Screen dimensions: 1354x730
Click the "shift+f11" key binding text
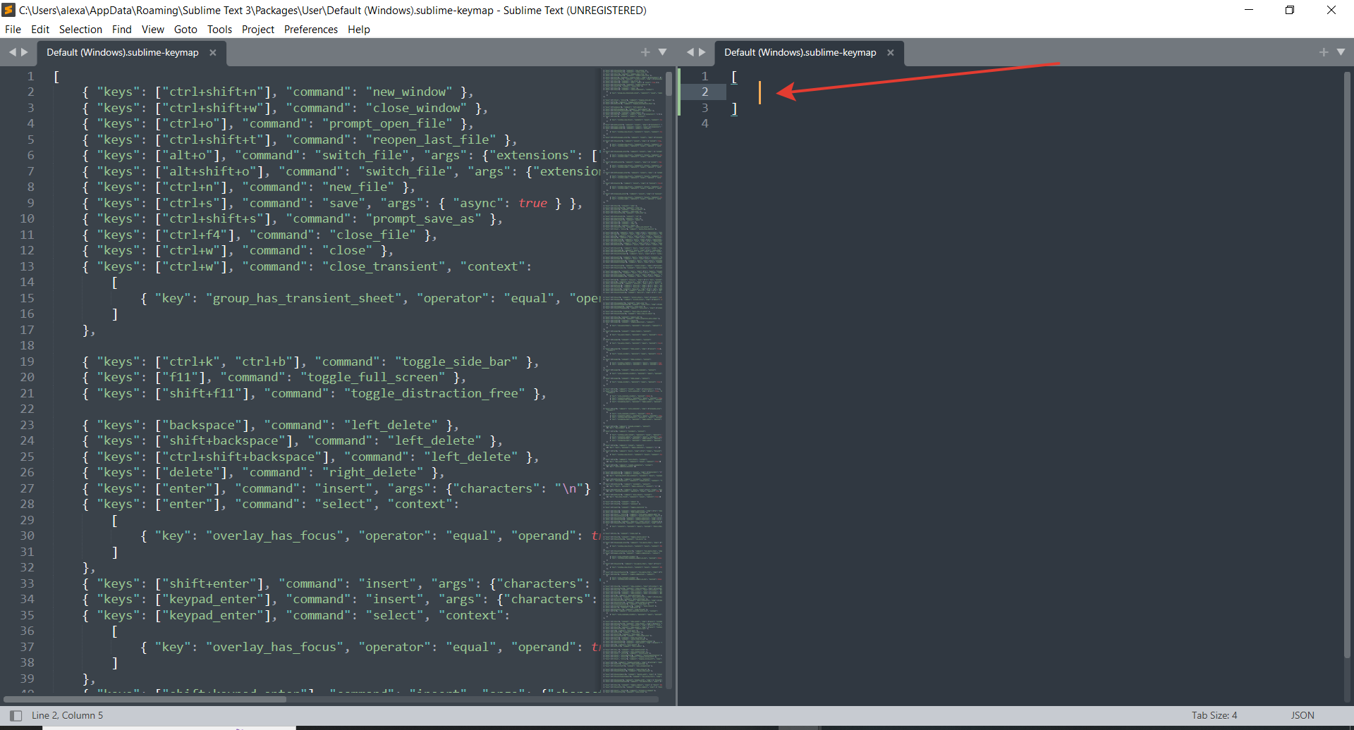click(x=202, y=393)
